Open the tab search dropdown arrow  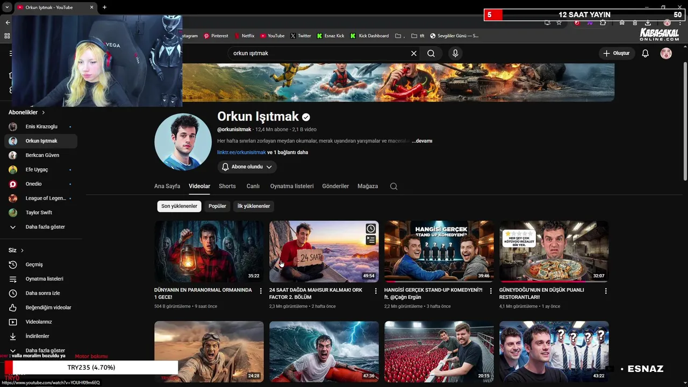click(x=6, y=7)
